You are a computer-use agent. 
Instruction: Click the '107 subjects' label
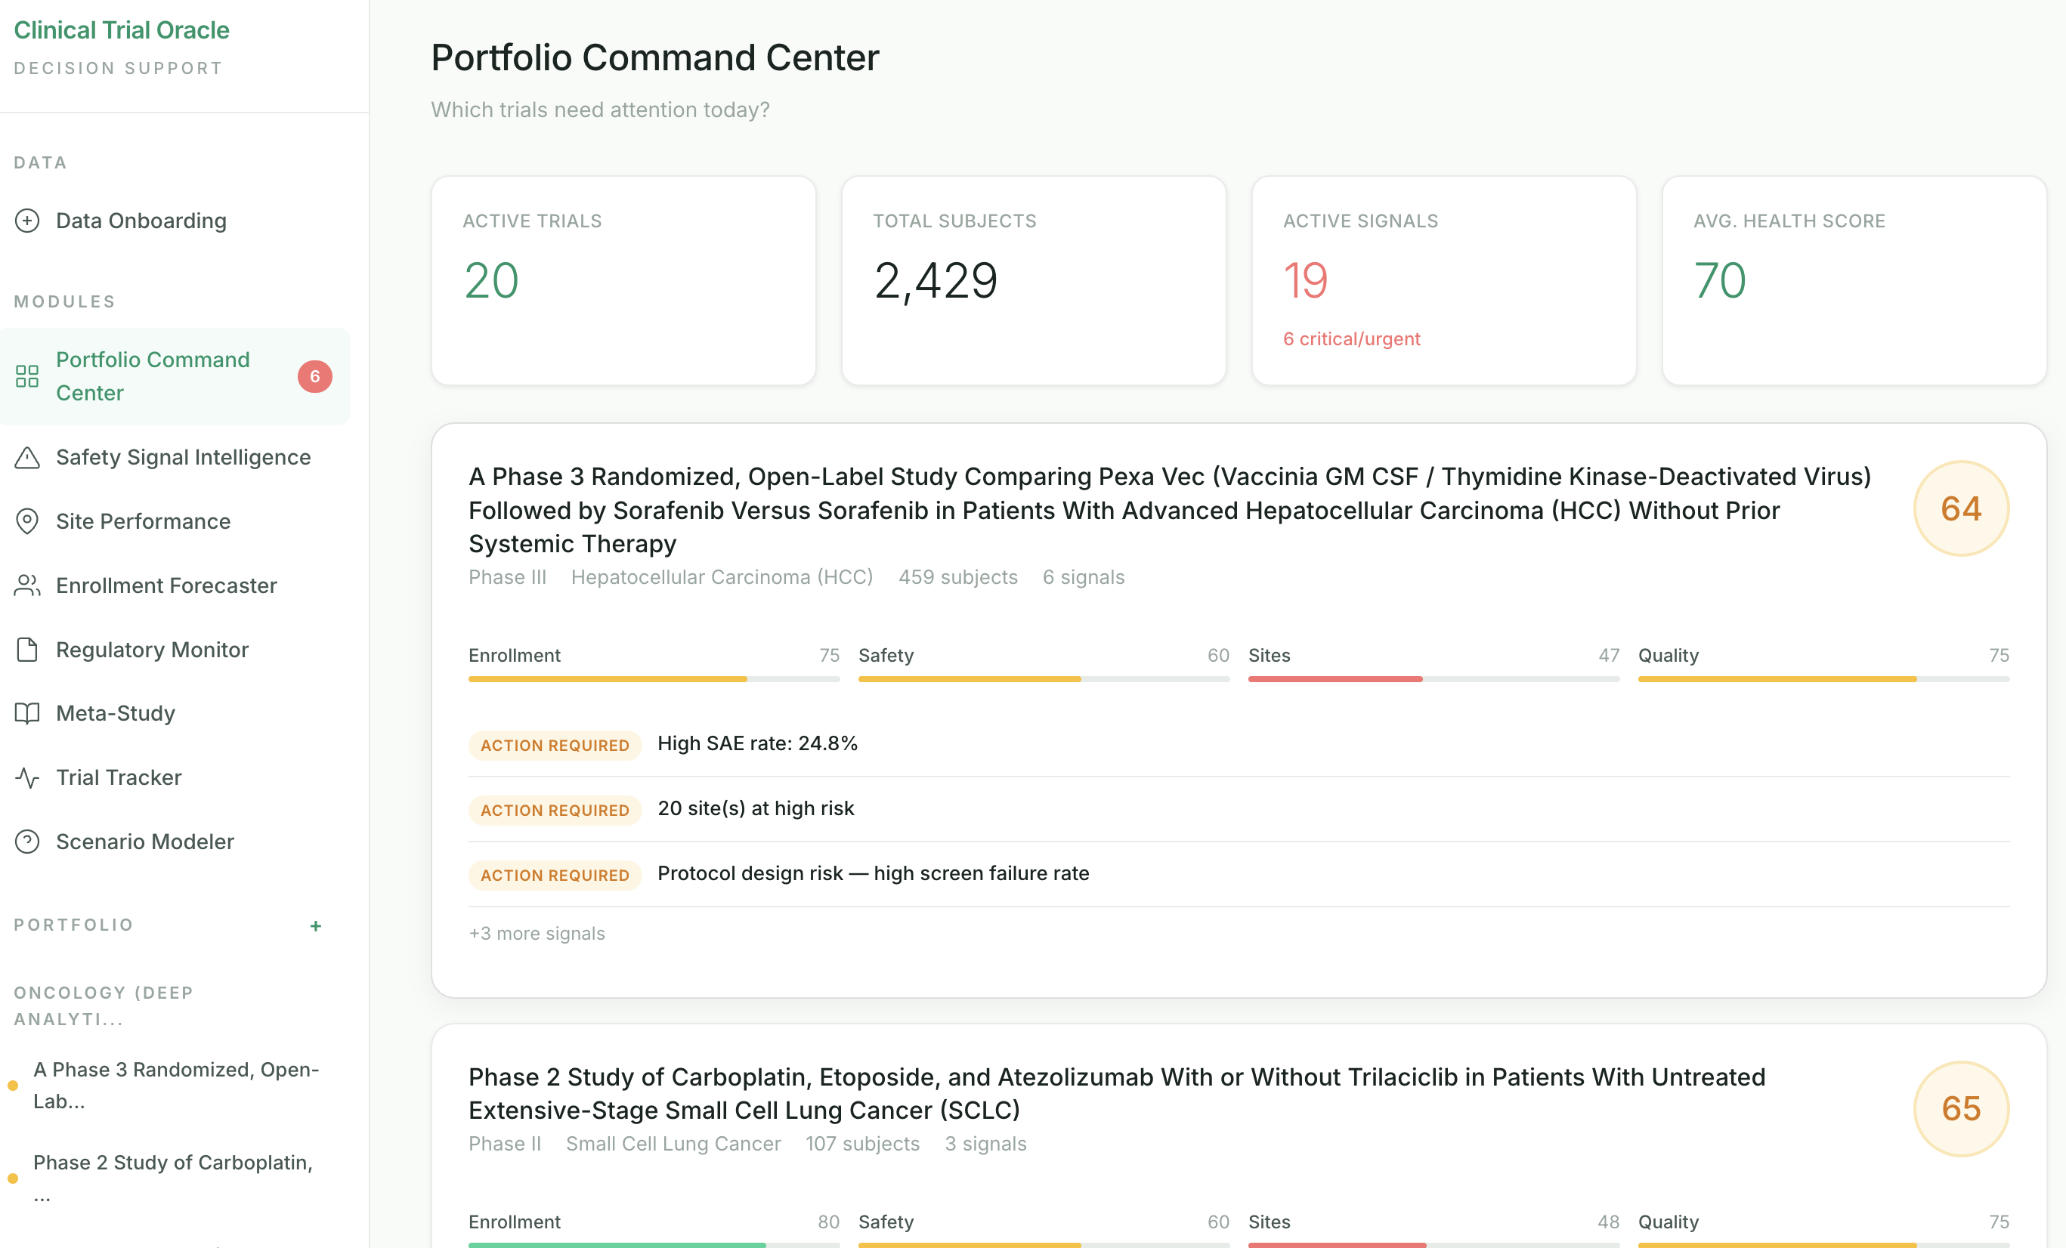pyautogui.click(x=863, y=1144)
